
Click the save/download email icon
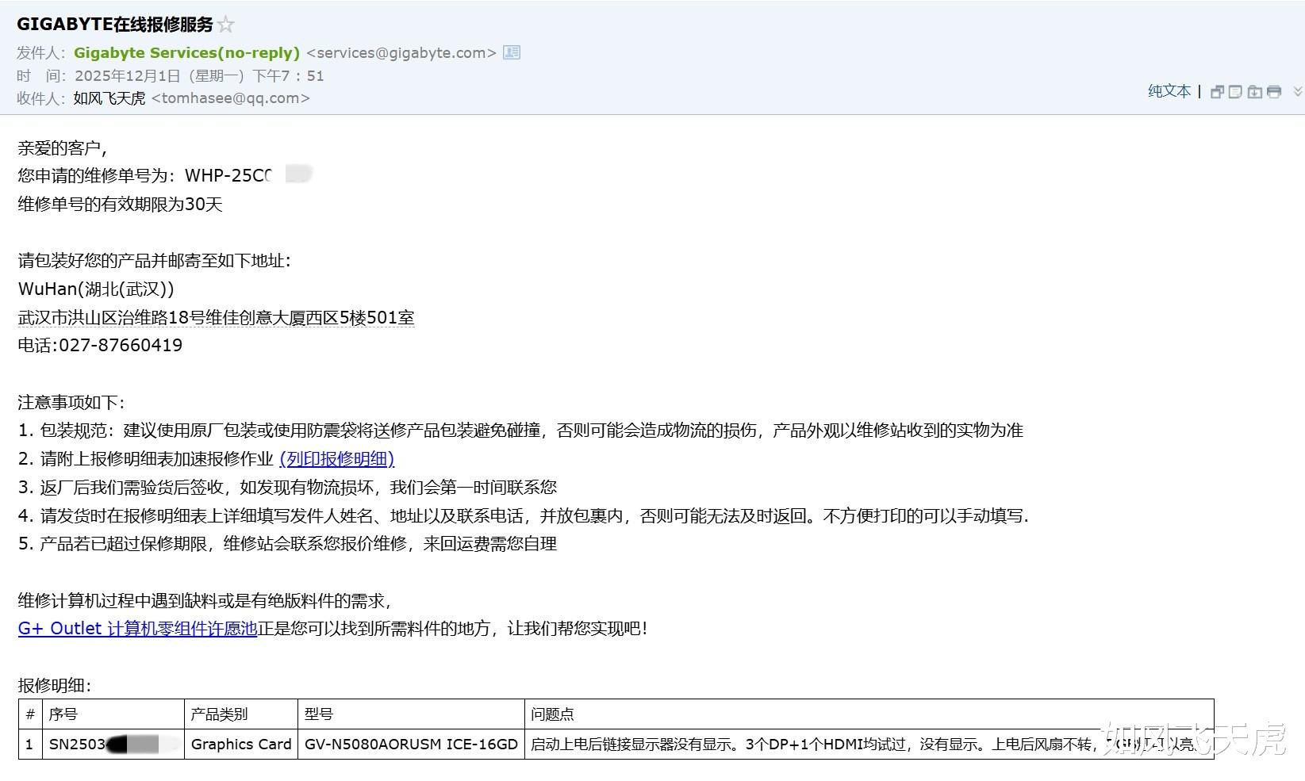click(x=1255, y=92)
